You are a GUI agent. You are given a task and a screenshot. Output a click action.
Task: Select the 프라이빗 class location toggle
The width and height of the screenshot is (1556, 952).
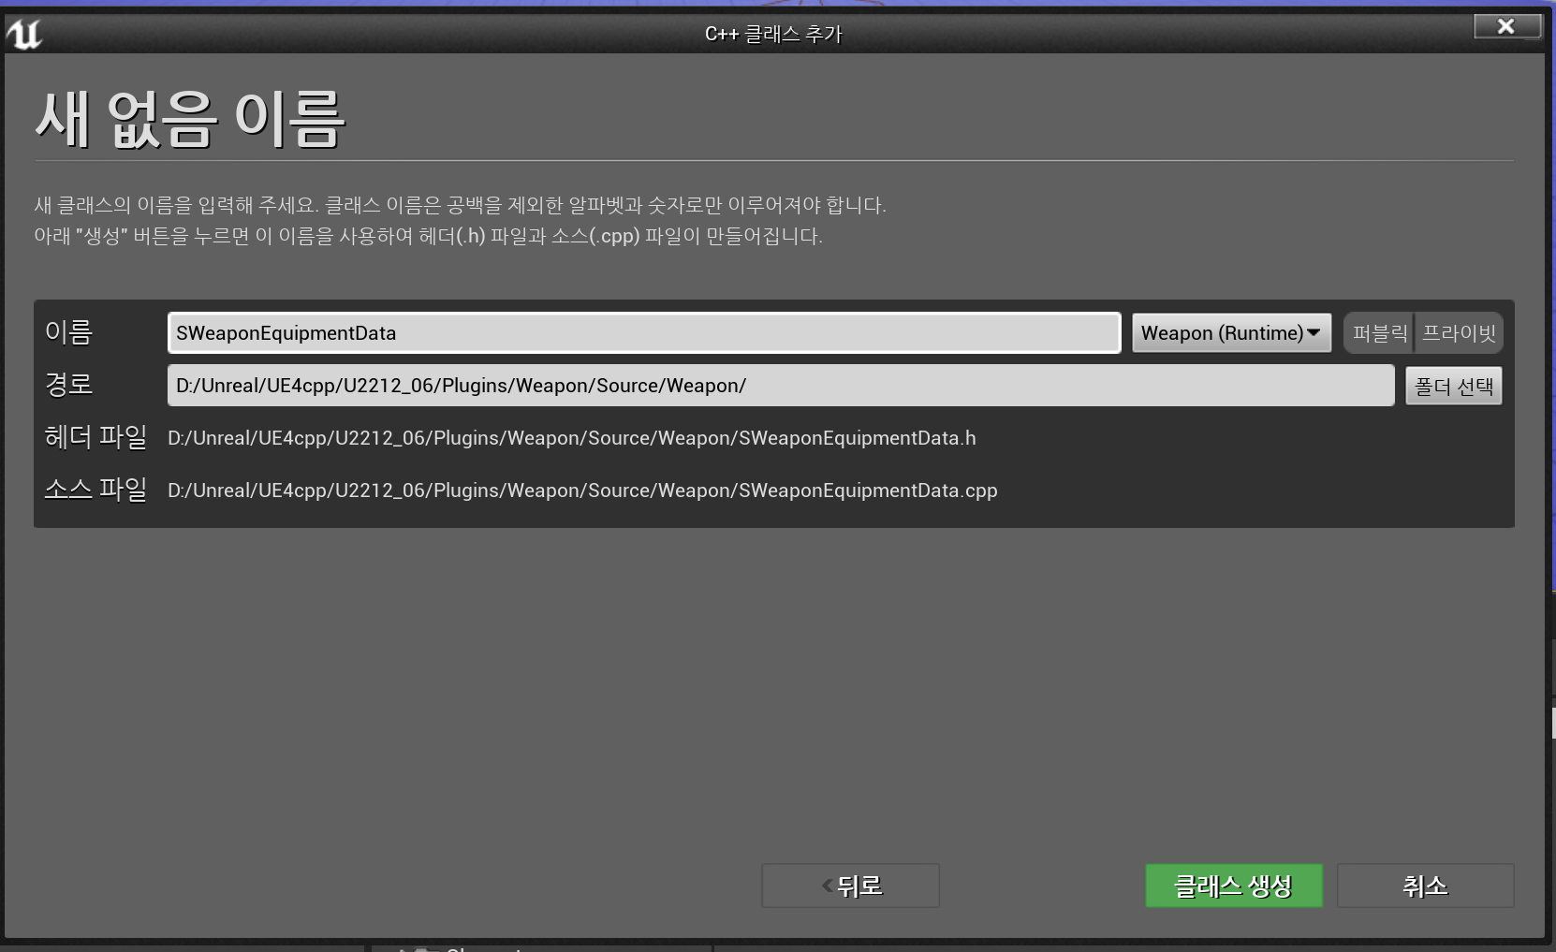pyautogui.click(x=1459, y=333)
